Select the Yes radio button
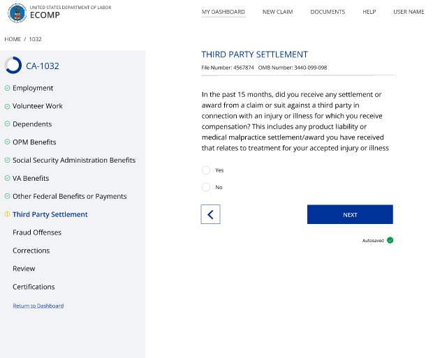 [206, 170]
